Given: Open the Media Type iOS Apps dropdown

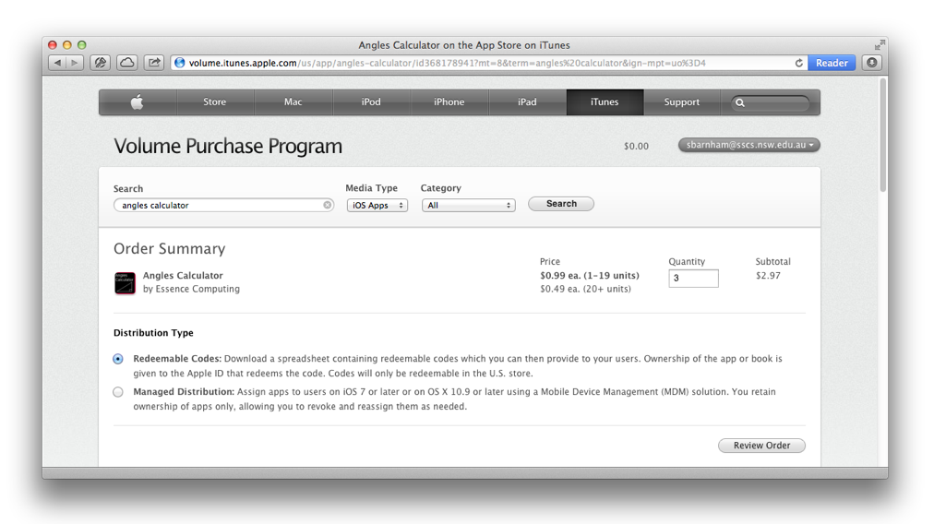Looking at the screenshot, I should tap(377, 206).
